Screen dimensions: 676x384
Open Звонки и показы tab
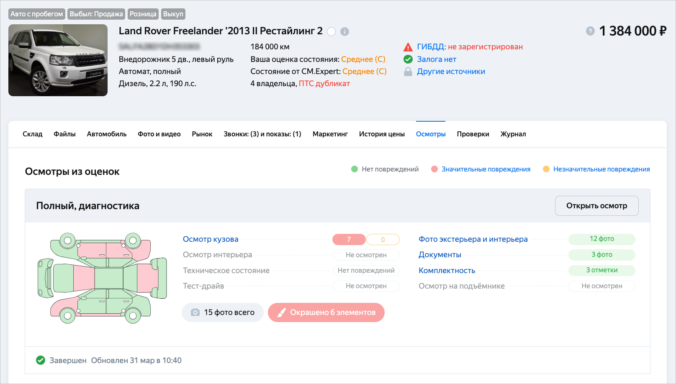pos(262,134)
